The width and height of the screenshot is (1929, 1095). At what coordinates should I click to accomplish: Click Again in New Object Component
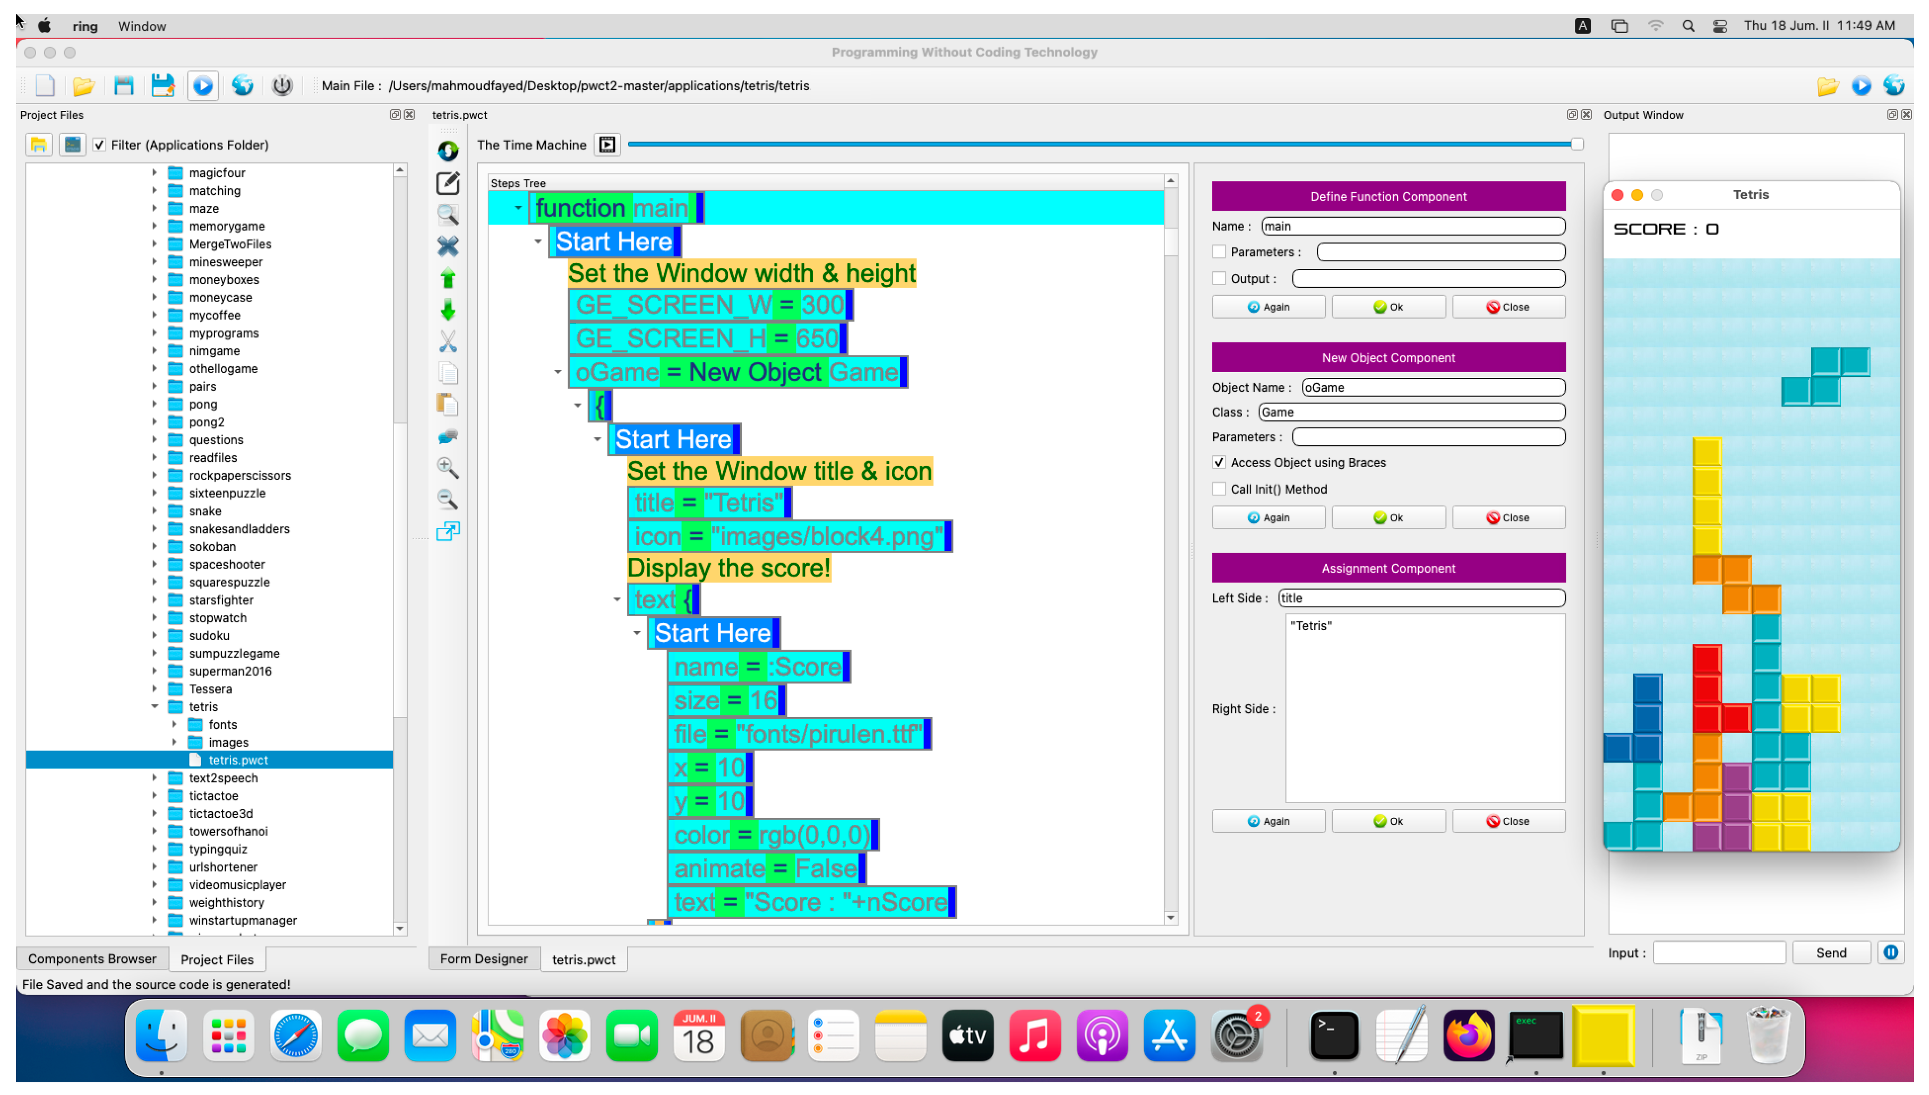pos(1268,518)
